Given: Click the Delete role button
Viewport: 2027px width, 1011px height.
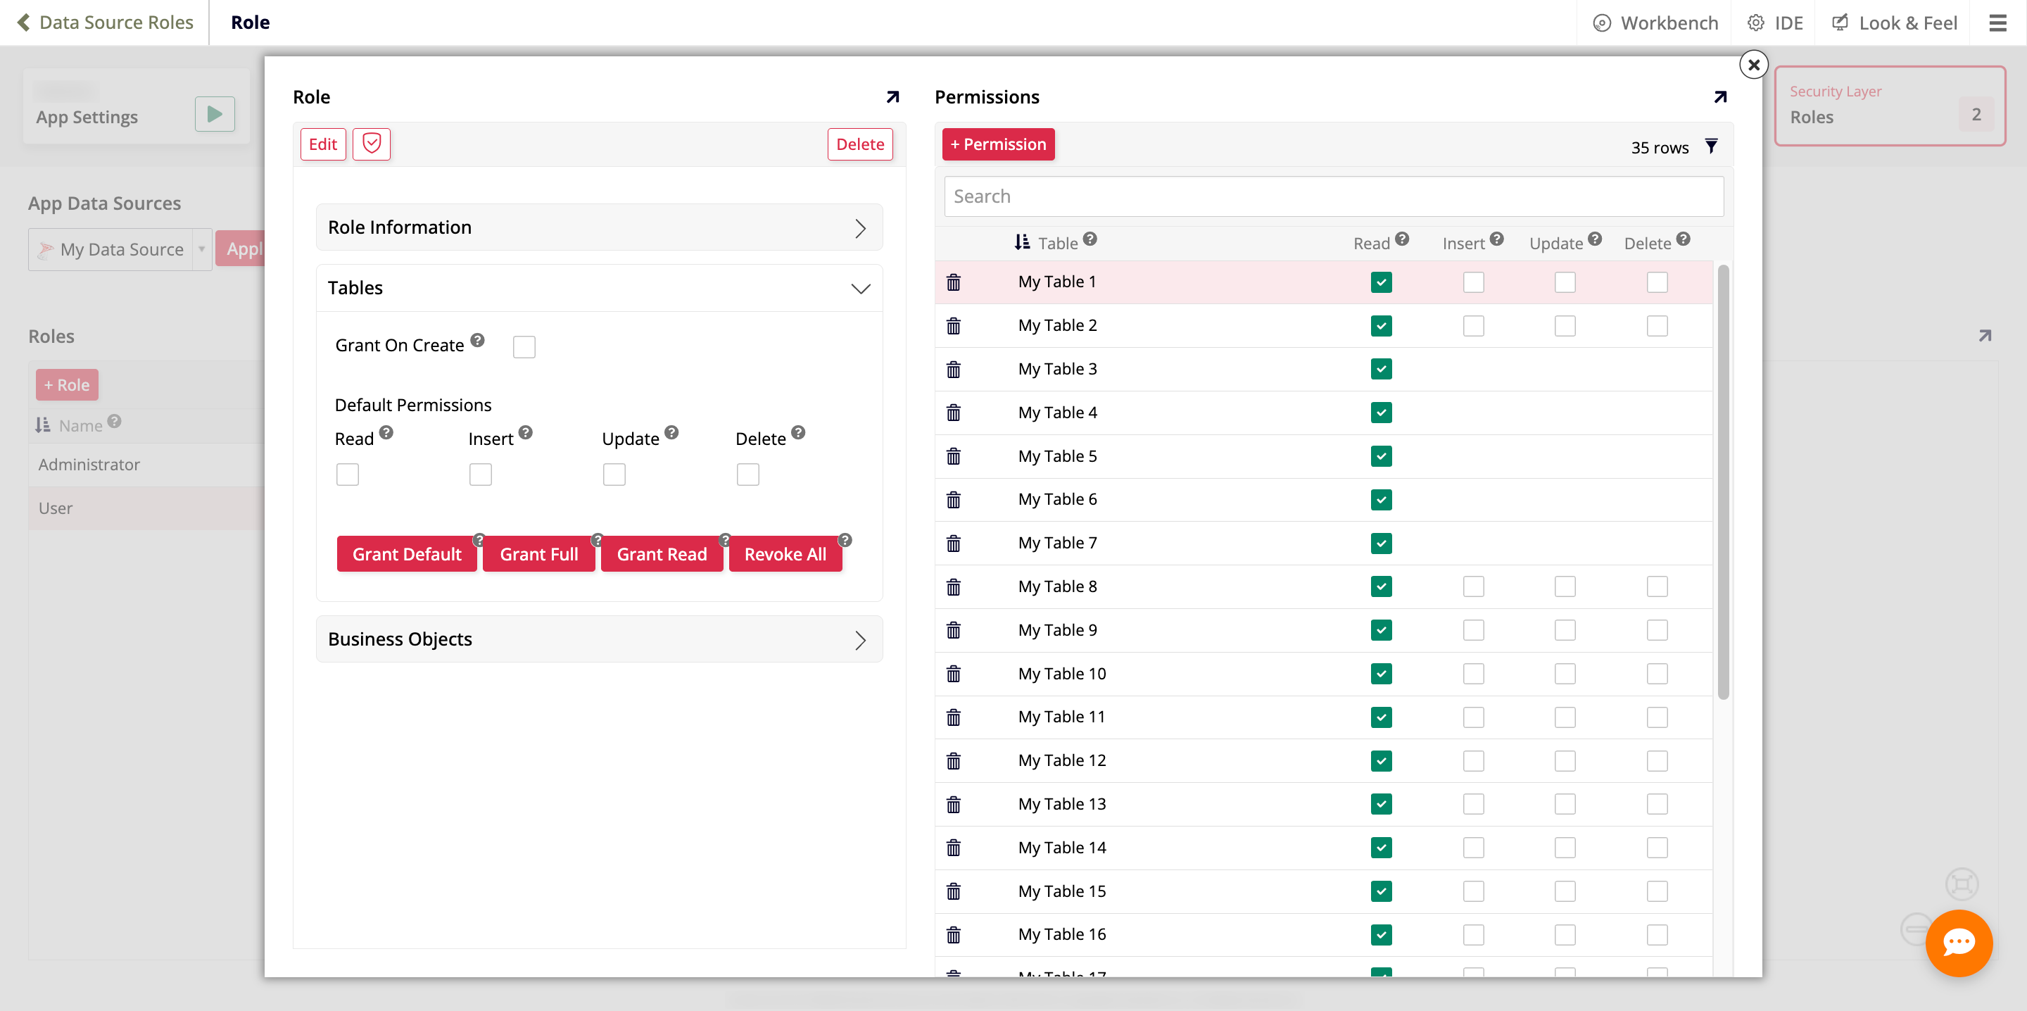Looking at the screenshot, I should (x=860, y=144).
